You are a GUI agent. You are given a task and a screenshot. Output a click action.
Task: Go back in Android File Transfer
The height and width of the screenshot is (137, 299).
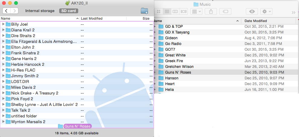(x=6, y=11)
